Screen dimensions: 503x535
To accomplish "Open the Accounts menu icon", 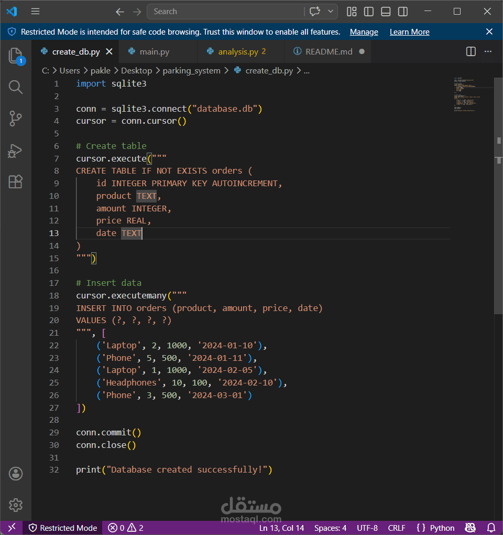I will 16,474.
